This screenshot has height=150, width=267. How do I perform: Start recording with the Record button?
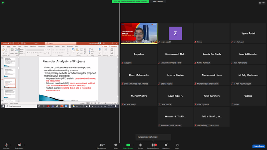140,146
